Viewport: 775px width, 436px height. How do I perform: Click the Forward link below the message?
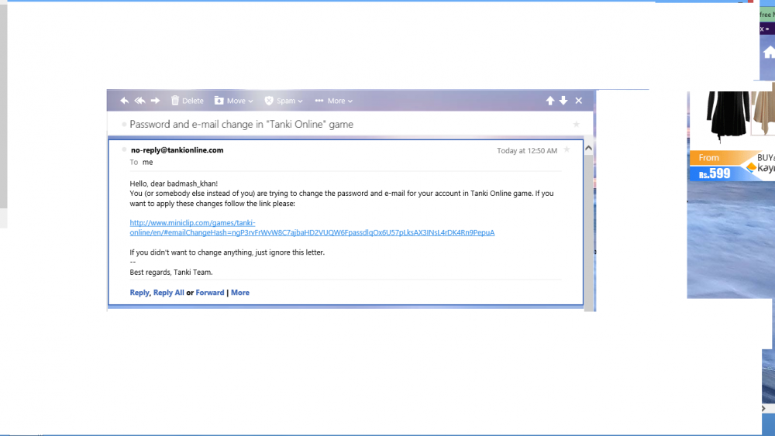(x=209, y=293)
